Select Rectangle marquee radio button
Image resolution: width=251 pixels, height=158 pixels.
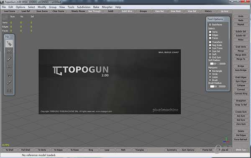coord(210,71)
